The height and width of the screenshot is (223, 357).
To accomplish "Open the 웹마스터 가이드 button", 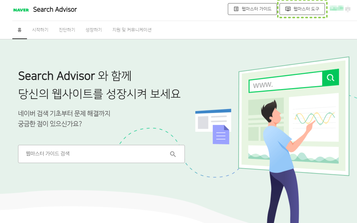I will click(252, 9).
